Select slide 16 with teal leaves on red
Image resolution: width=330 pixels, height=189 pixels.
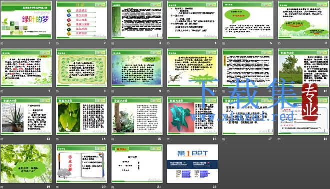pos(193,116)
